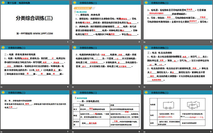This screenshot has width=213, height=133.
Task: Click animation star icon under slide 6
Action: pos(145,87)
